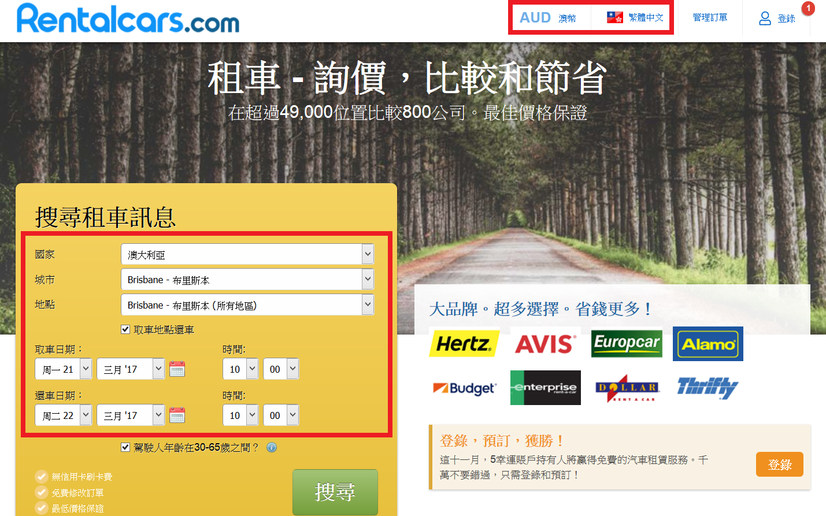
Task: Open the AUD currency selector
Action: click(547, 17)
